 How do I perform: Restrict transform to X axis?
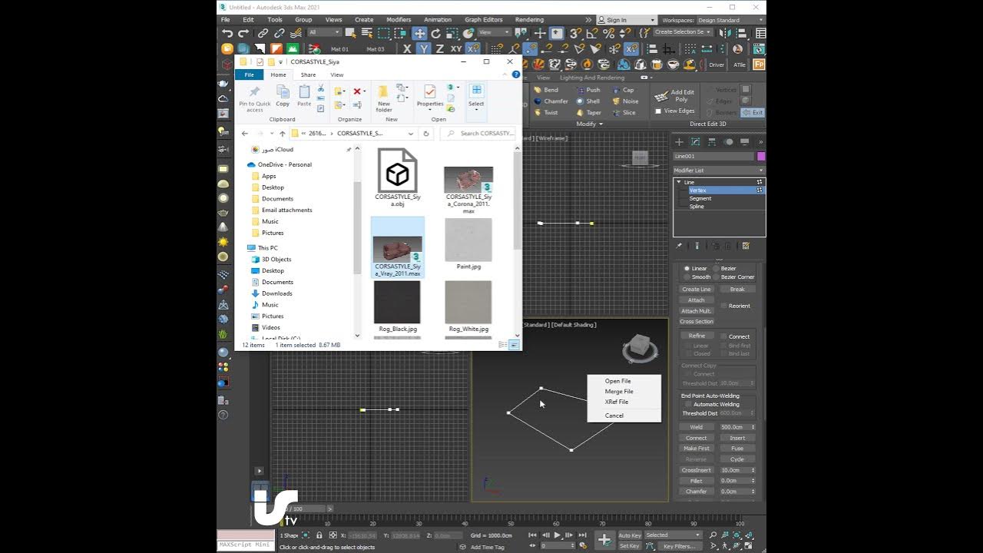tap(408, 48)
